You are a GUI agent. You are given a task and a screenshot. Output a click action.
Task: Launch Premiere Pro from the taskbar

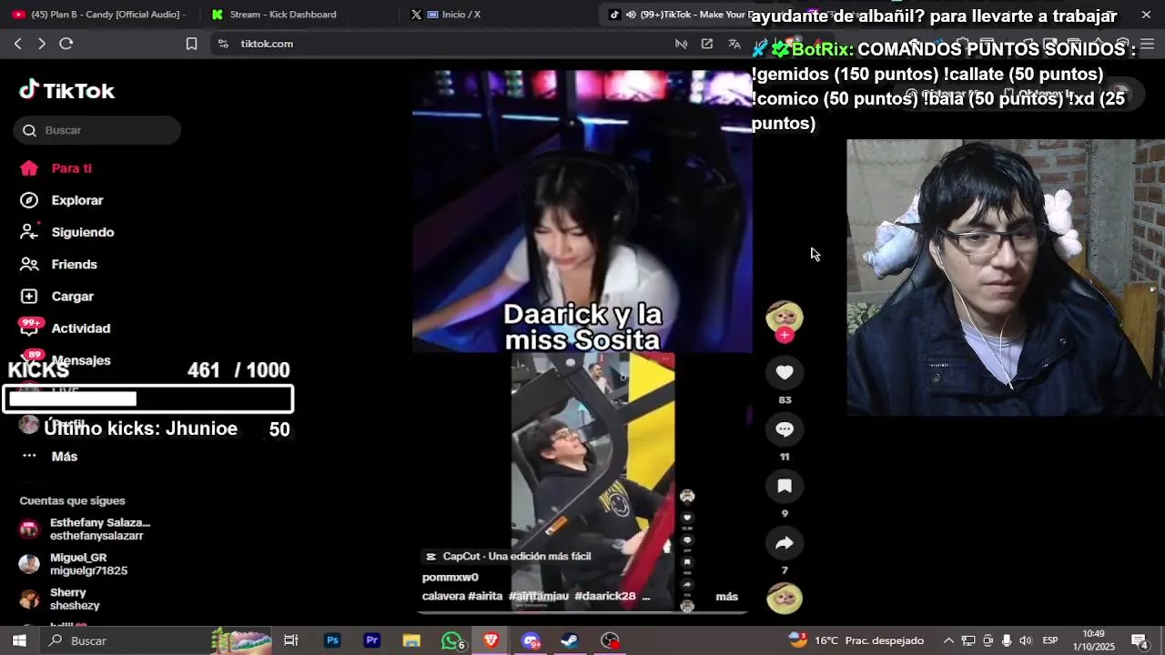click(371, 640)
